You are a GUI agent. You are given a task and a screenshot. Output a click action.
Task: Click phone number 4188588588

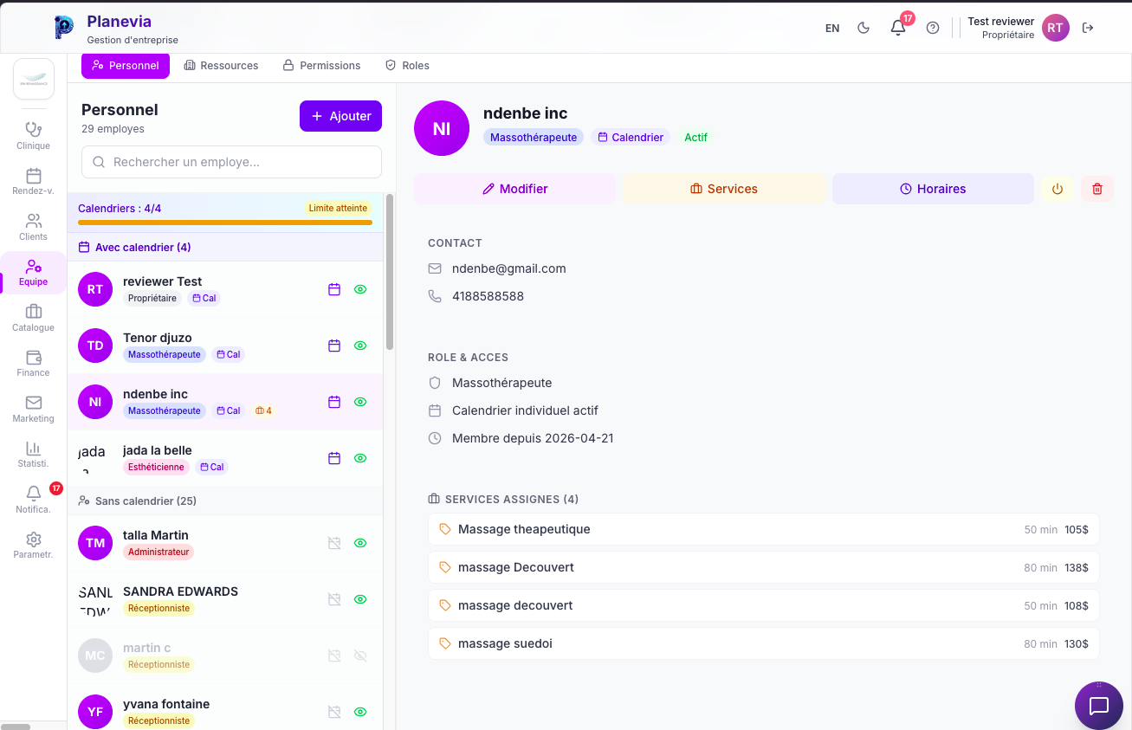click(x=488, y=296)
